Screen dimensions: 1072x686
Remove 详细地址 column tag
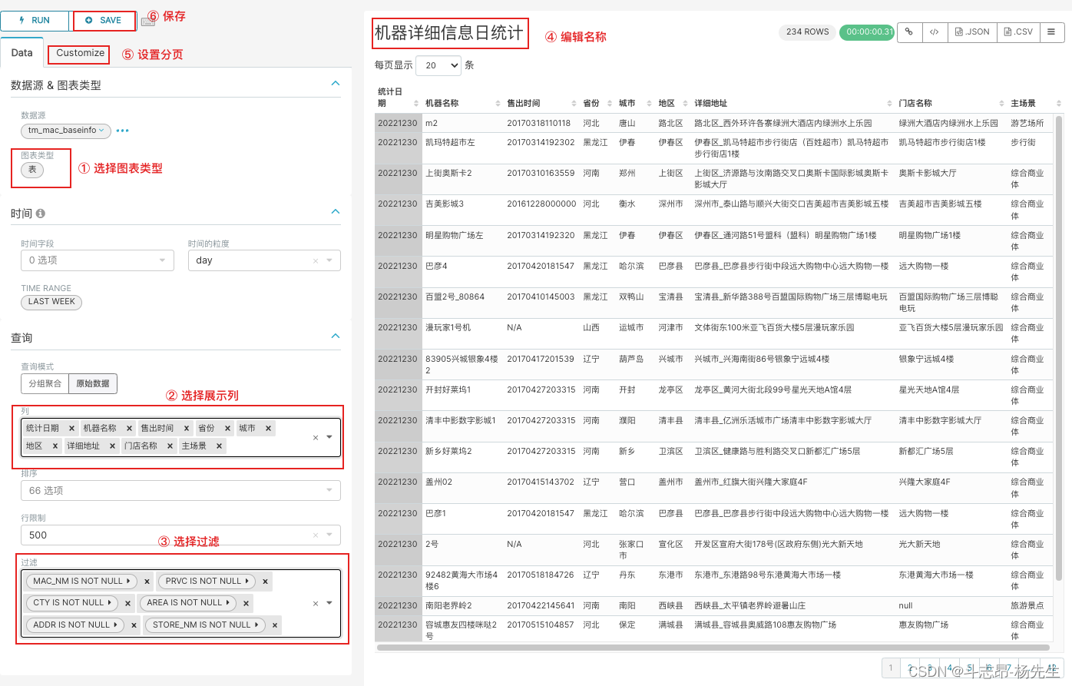112,446
